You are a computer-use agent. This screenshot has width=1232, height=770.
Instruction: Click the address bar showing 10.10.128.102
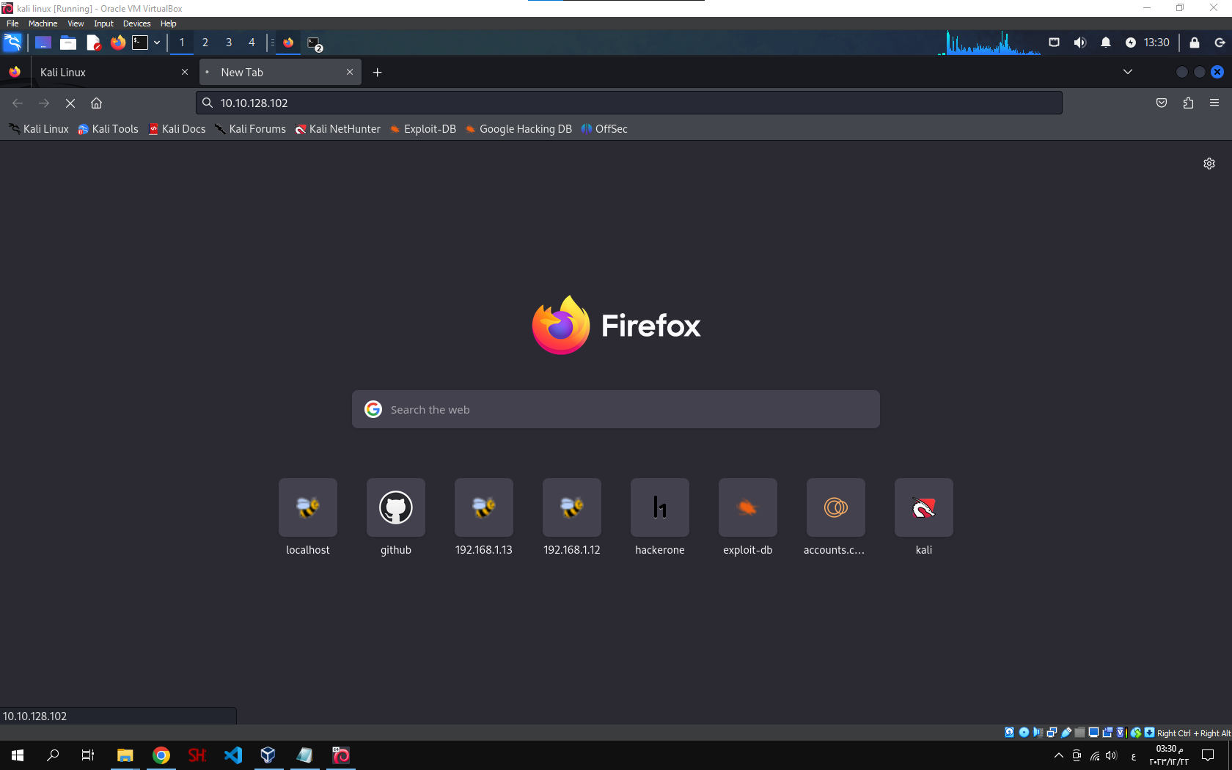(x=629, y=103)
